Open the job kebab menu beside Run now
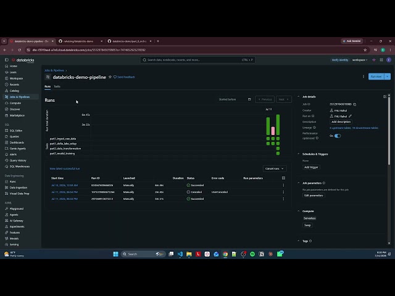Image resolution: width=395 pixels, height=296 pixels. pyautogui.click(x=364, y=76)
